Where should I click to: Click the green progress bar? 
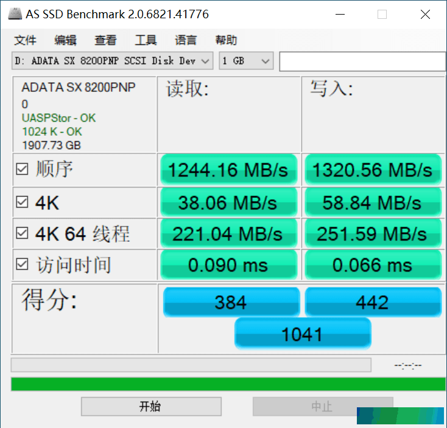click(228, 384)
